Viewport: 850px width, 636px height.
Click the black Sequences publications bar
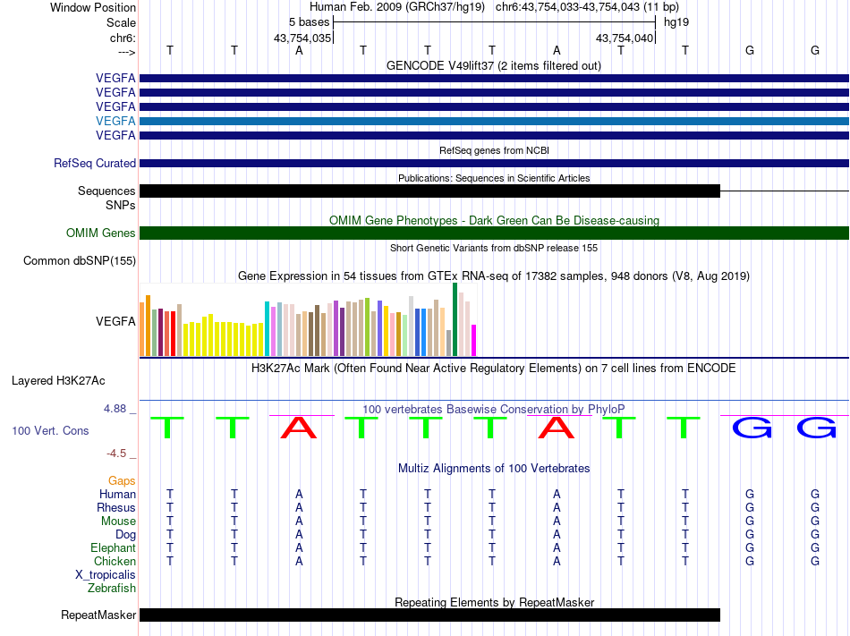[429, 191]
